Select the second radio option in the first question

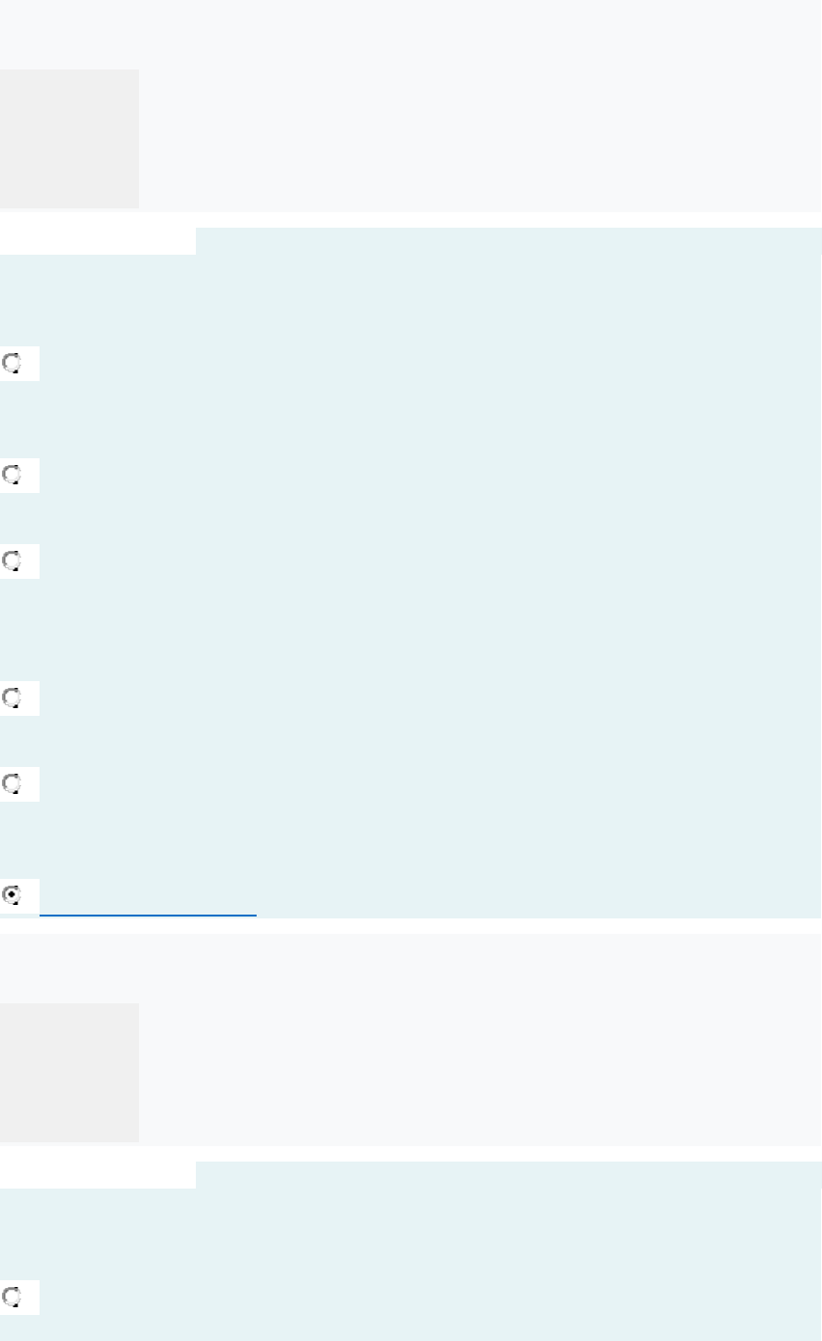[13, 476]
